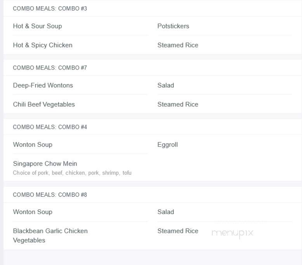Select the Combo #4 section header
This screenshot has width=302, height=265.
coord(50,127)
